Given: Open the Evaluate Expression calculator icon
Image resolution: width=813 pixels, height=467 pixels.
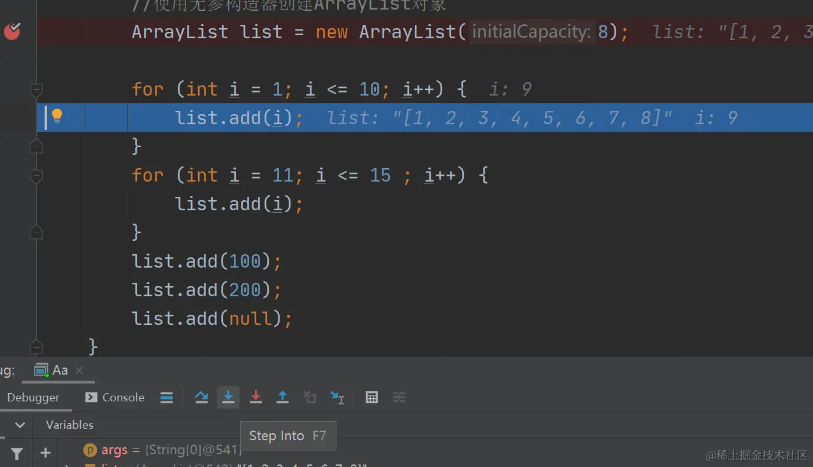Looking at the screenshot, I should pos(372,398).
